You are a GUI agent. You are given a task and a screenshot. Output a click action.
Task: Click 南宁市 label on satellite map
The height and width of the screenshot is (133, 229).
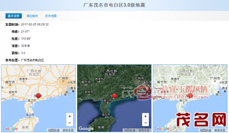click(x=86, y=82)
